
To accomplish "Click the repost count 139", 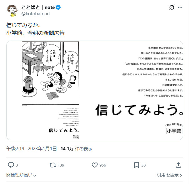I will pyautogui.click(x=61, y=165).
